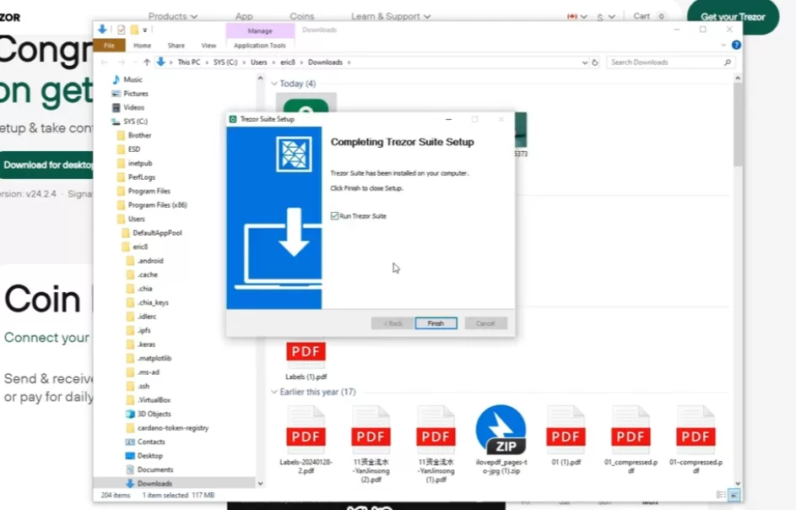Click the navigation tree's scroll-down arrow
The image size is (796, 510).
point(261,484)
